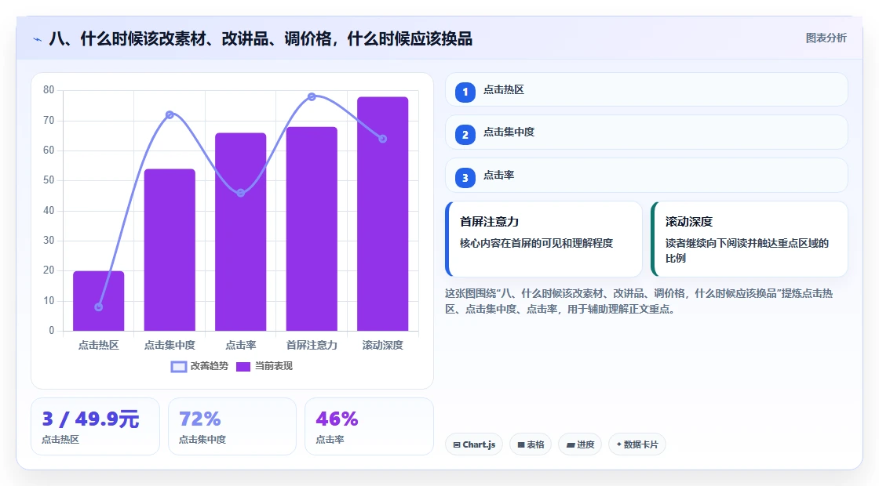Click trend line point on 点击热区 bar

tap(99, 306)
